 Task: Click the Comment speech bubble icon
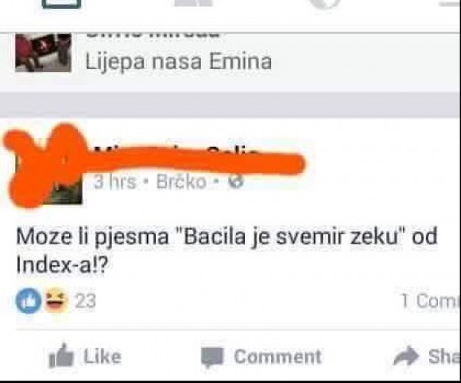tap(212, 357)
